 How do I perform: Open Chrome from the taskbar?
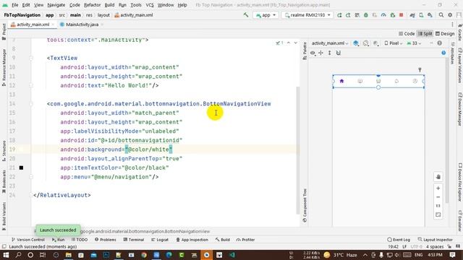pyautogui.click(x=144, y=255)
